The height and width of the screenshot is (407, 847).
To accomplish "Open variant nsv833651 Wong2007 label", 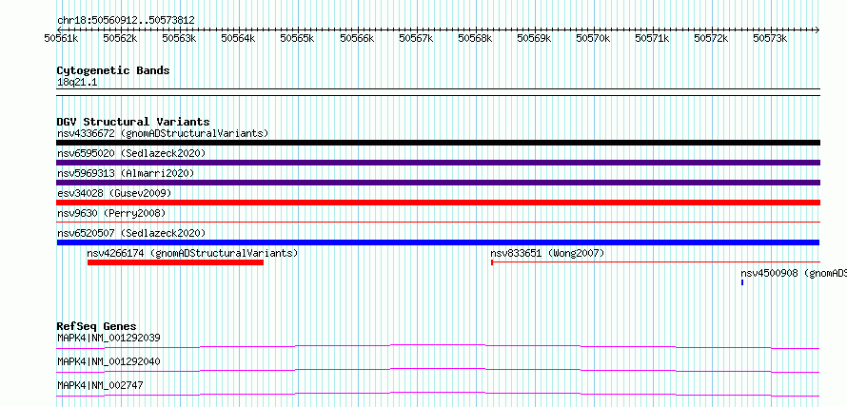I will click(x=547, y=253).
